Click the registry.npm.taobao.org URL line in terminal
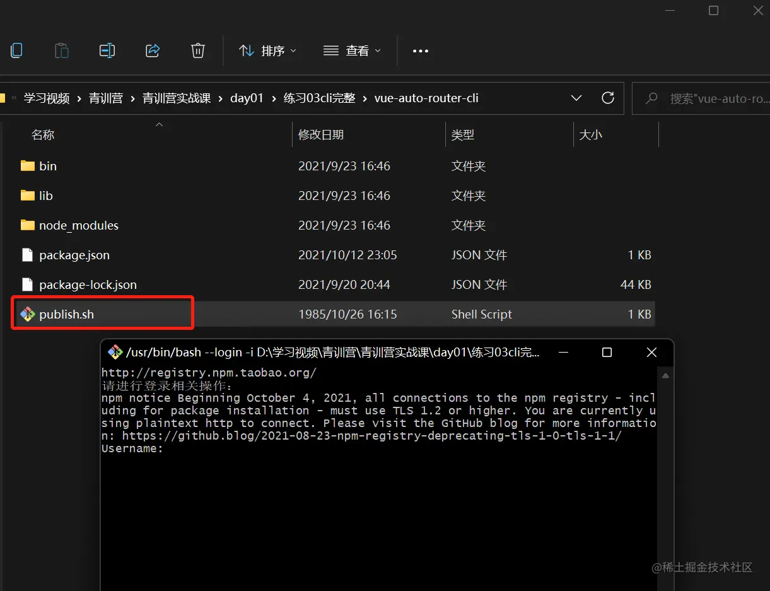Screen dimensions: 770x591 tap(209, 372)
